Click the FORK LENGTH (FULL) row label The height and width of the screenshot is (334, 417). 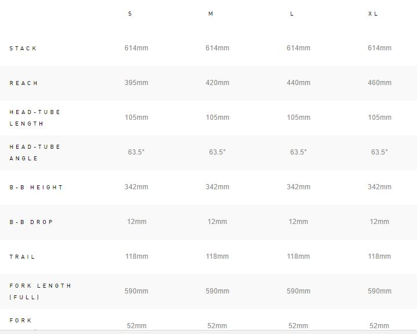point(41,291)
